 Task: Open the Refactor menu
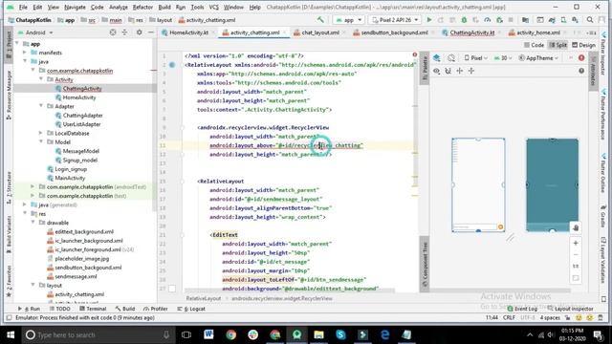tap(142, 7)
